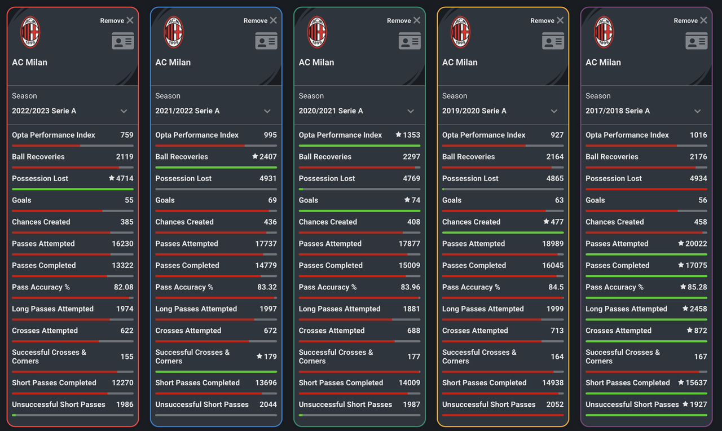Click the star beside Goals 74
722x431 pixels.
(407, 200)
